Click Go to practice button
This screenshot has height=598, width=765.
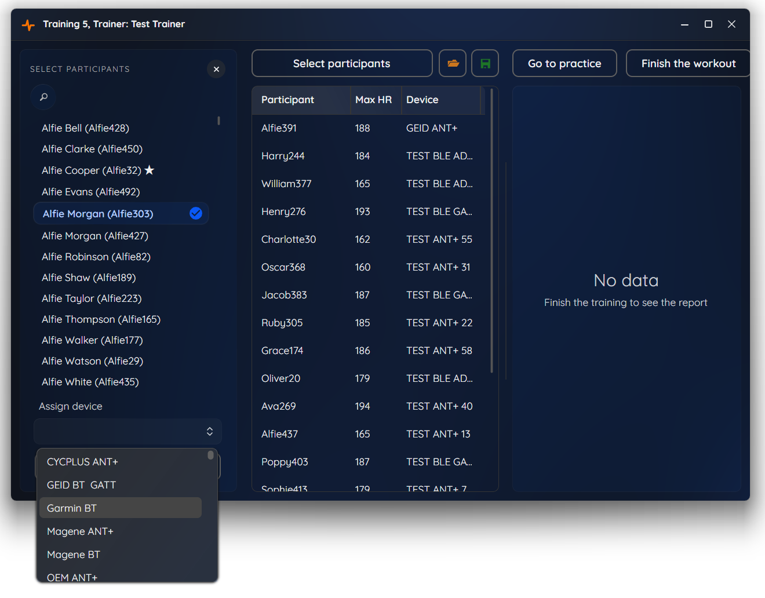tap(564, 63)
